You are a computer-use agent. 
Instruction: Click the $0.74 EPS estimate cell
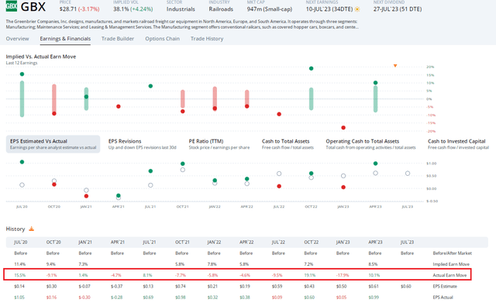(x=181, y=286)
